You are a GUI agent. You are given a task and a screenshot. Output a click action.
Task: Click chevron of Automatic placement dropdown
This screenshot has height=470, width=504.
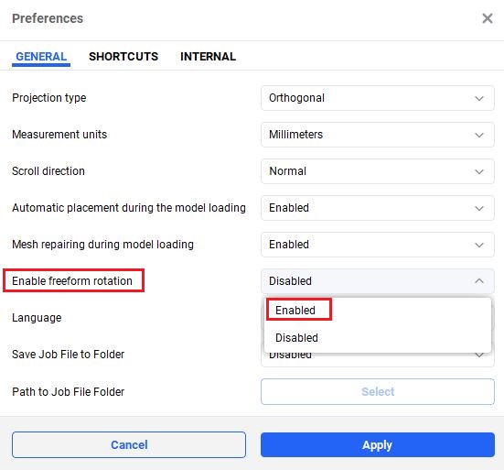tap(479, 208)
